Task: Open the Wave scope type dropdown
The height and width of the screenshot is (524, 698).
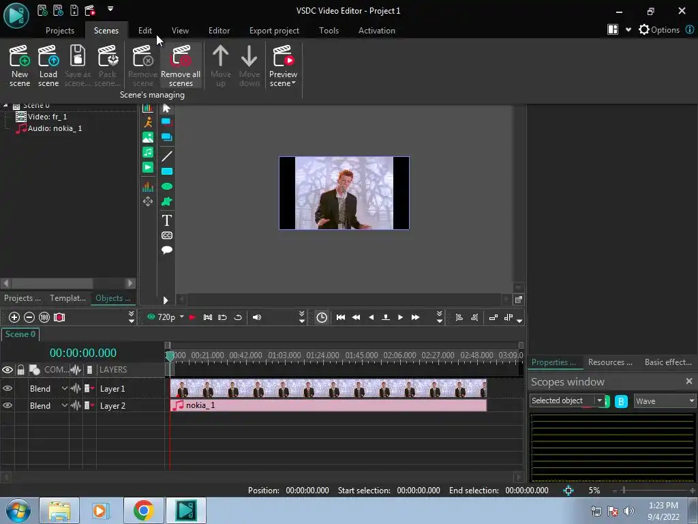Action: [691, 401]
